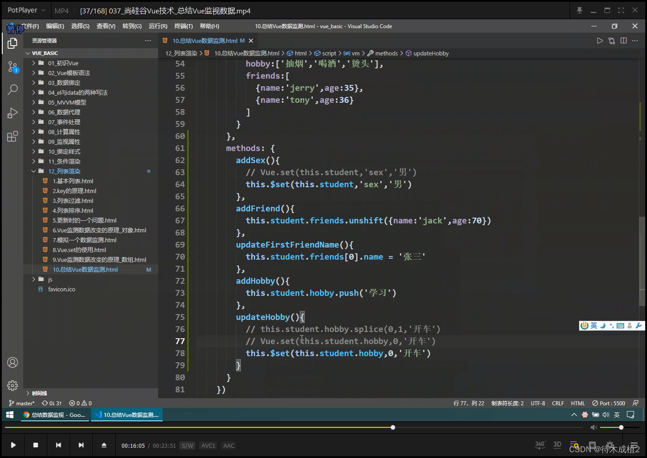The image size is (647, 458).
Task: Toggle 360 video mode in PotPlayer
Action: click(x=540, y=445)
